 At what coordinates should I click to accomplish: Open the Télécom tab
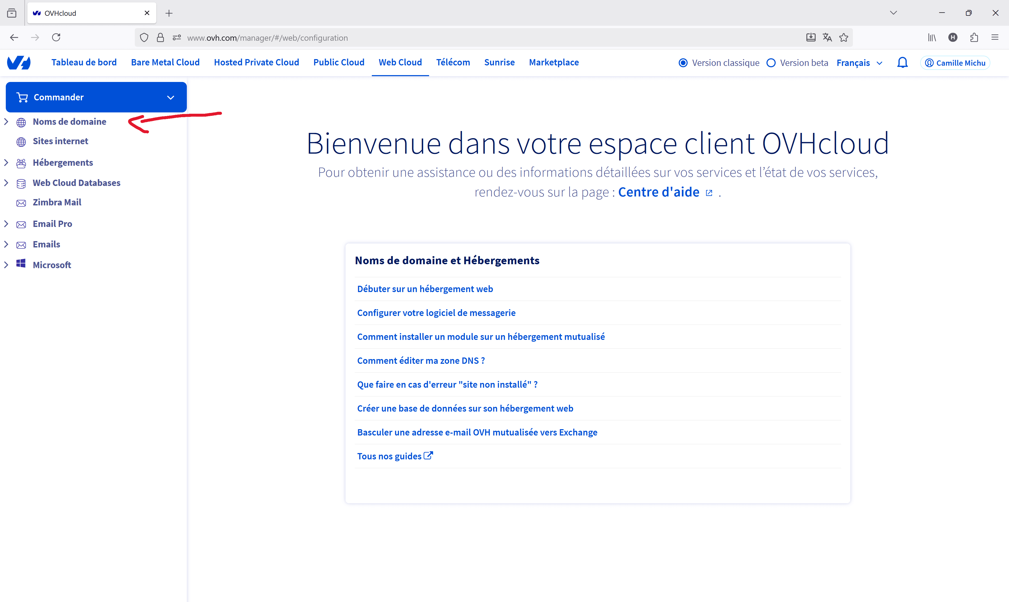pos(453,63)
